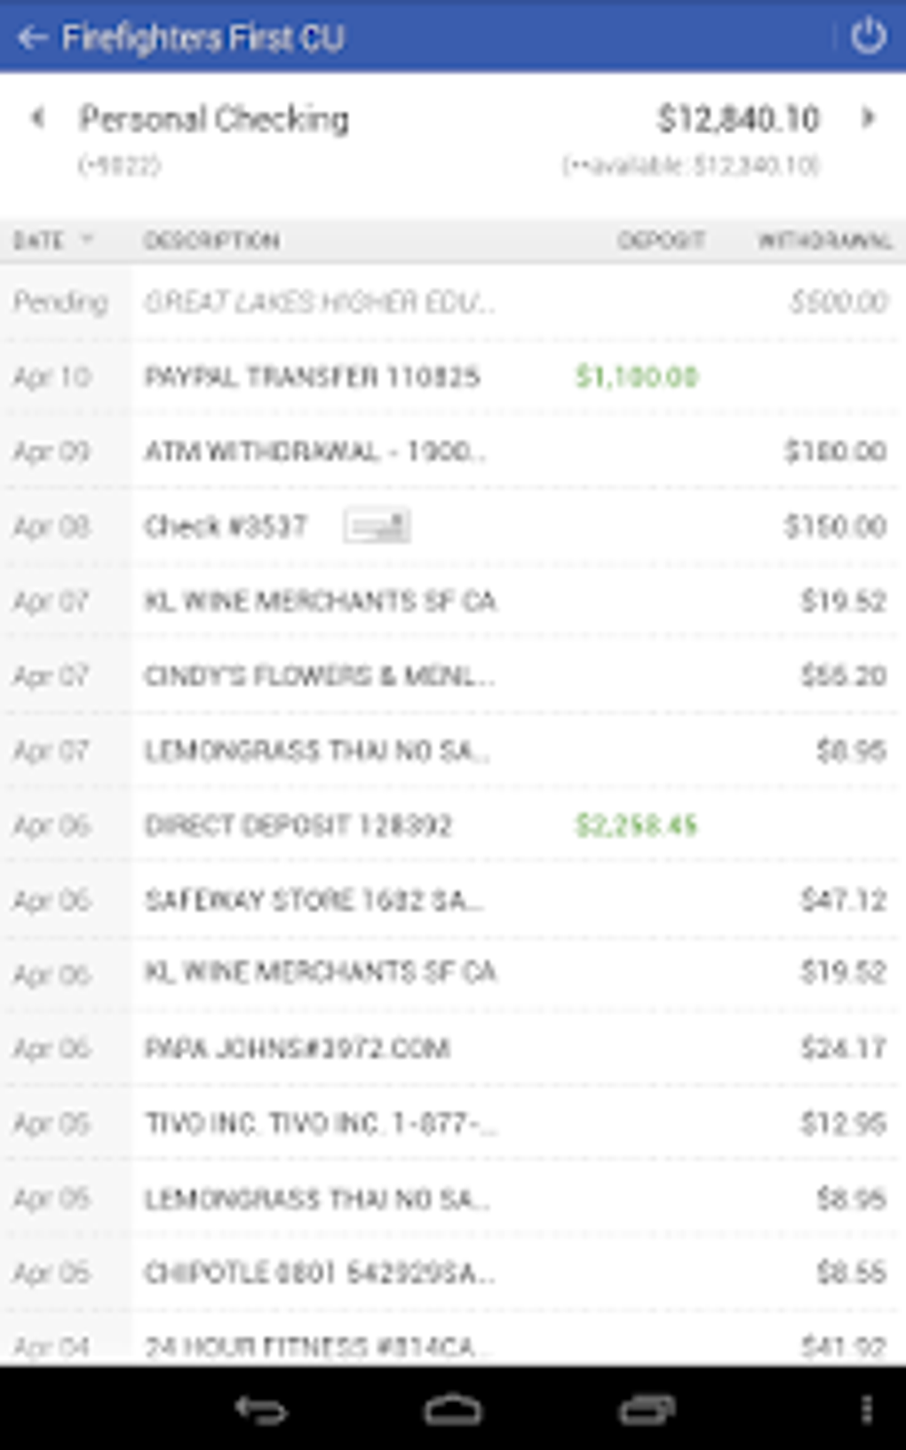This screenshot has width=906, height=1450.
Task: Tap the back arrow beside Firefighters First CU
Action: tap(32, 37)
